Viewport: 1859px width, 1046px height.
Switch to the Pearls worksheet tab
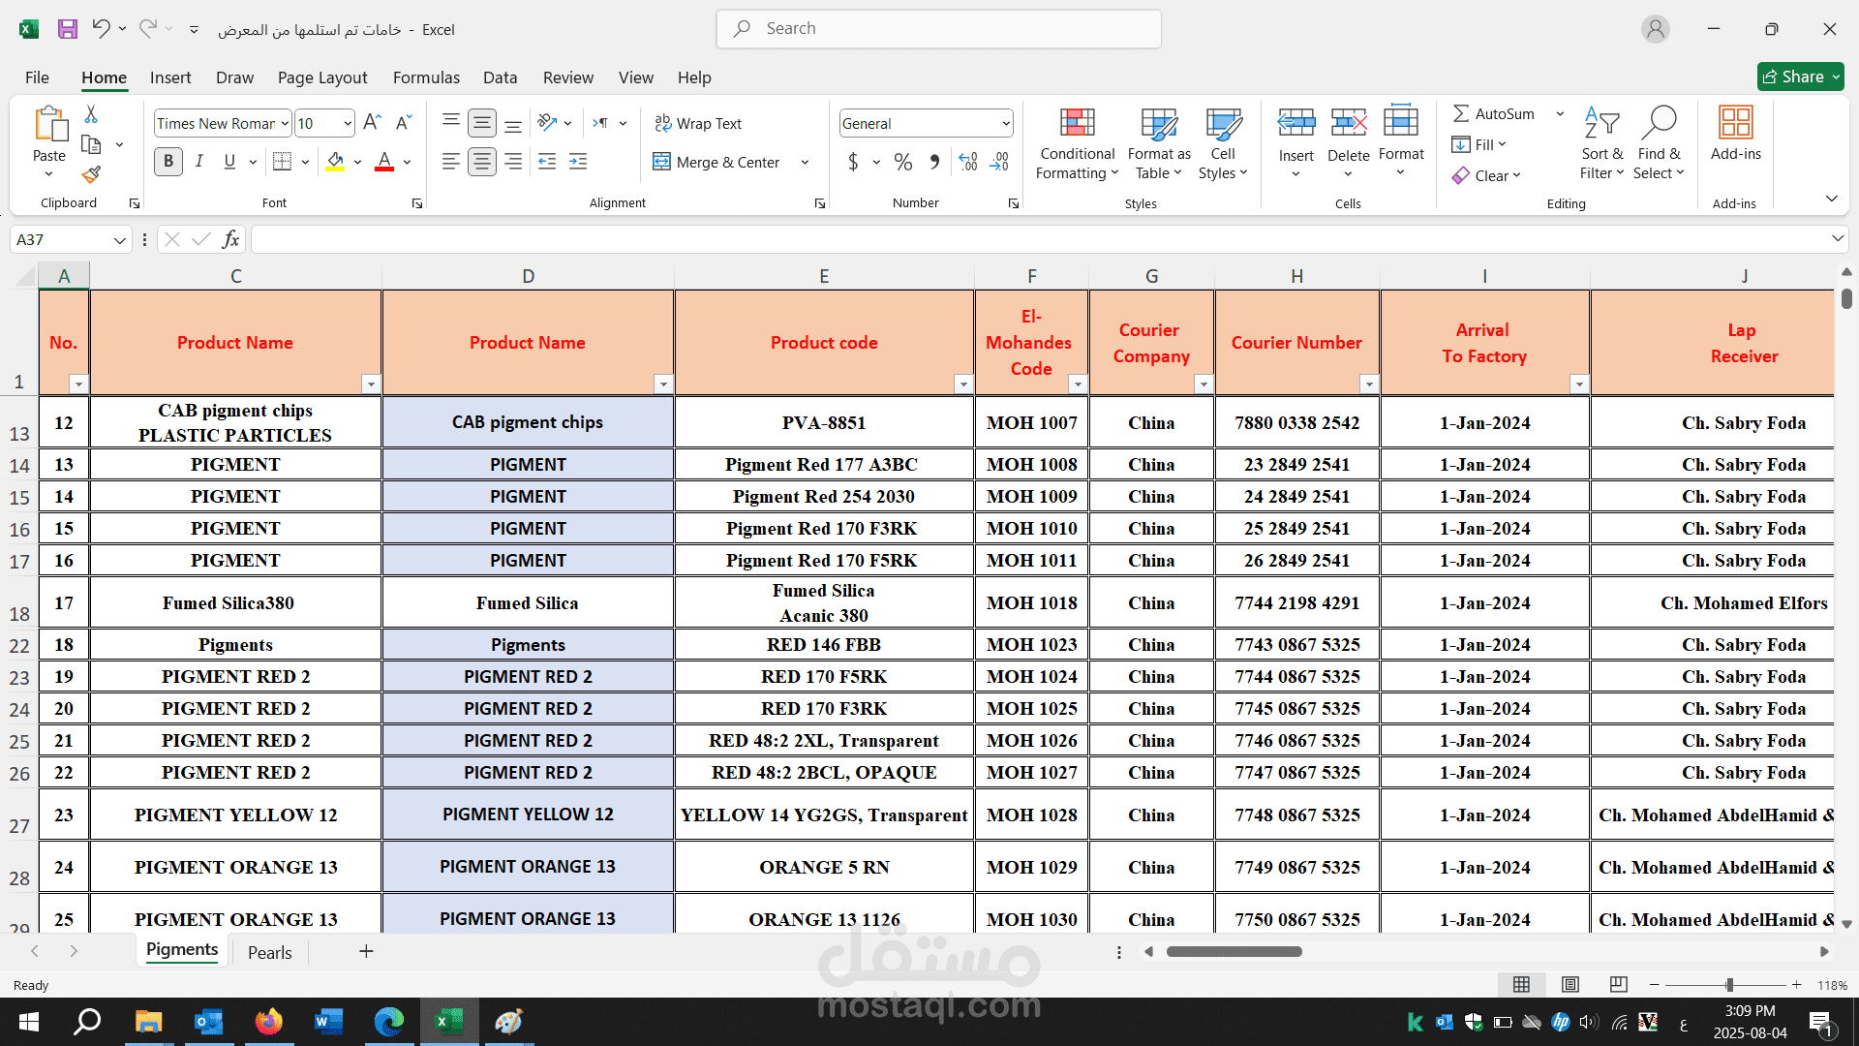click(269, 952)
